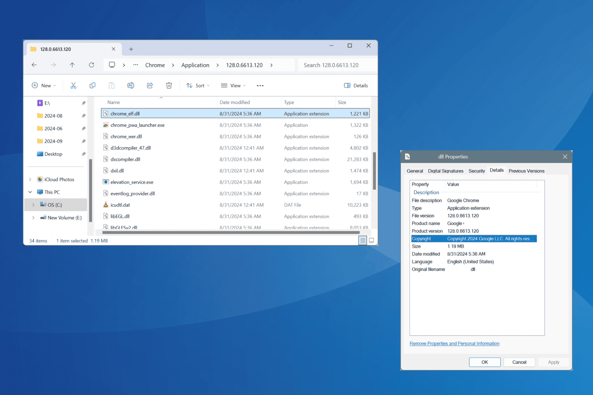Switch to large thumbnails view icon in status bar
Screen dimensions: 593x395
(x=371, y=240)
